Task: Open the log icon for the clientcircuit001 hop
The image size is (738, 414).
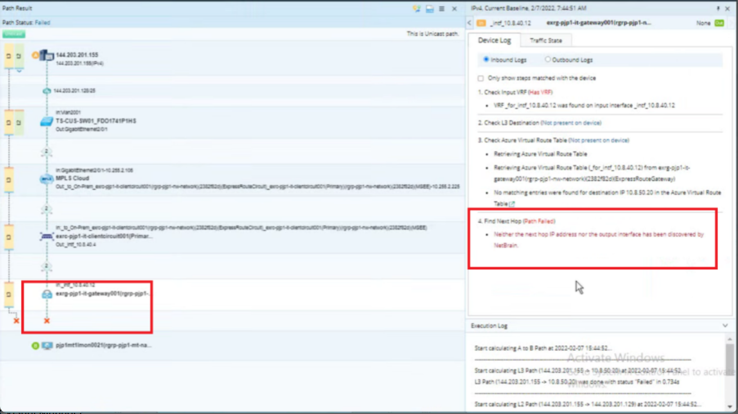Action: (8, 237)
